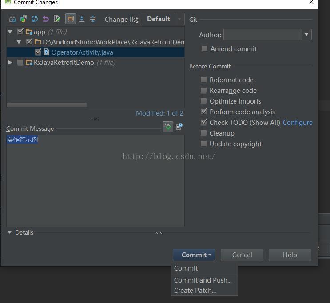Click the RxJavaRetrofitDemo module folder icon
Screen dimensions: 330x303
point(29,62)
